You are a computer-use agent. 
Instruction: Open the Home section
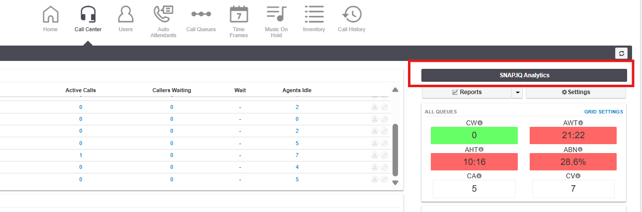50,19
